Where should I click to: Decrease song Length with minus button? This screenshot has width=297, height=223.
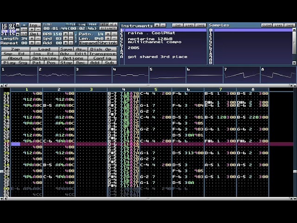pyautogui.click(x=38, y=39)
